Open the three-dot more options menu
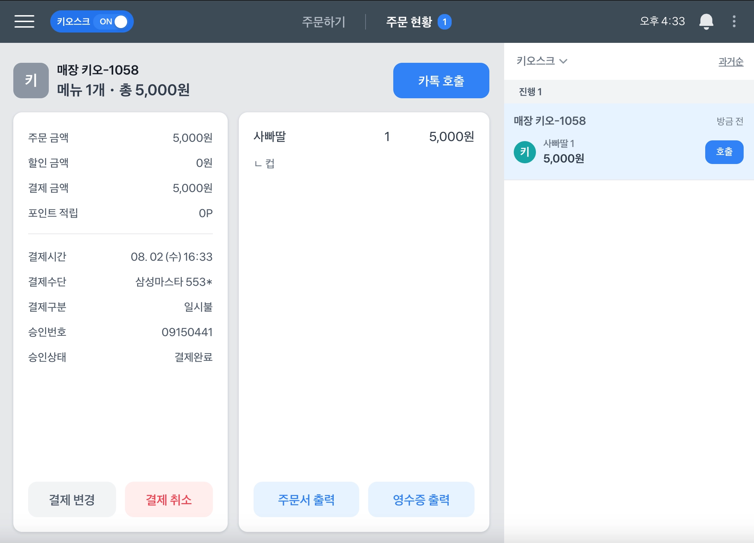The image size is (754, 543). point(734,21)
